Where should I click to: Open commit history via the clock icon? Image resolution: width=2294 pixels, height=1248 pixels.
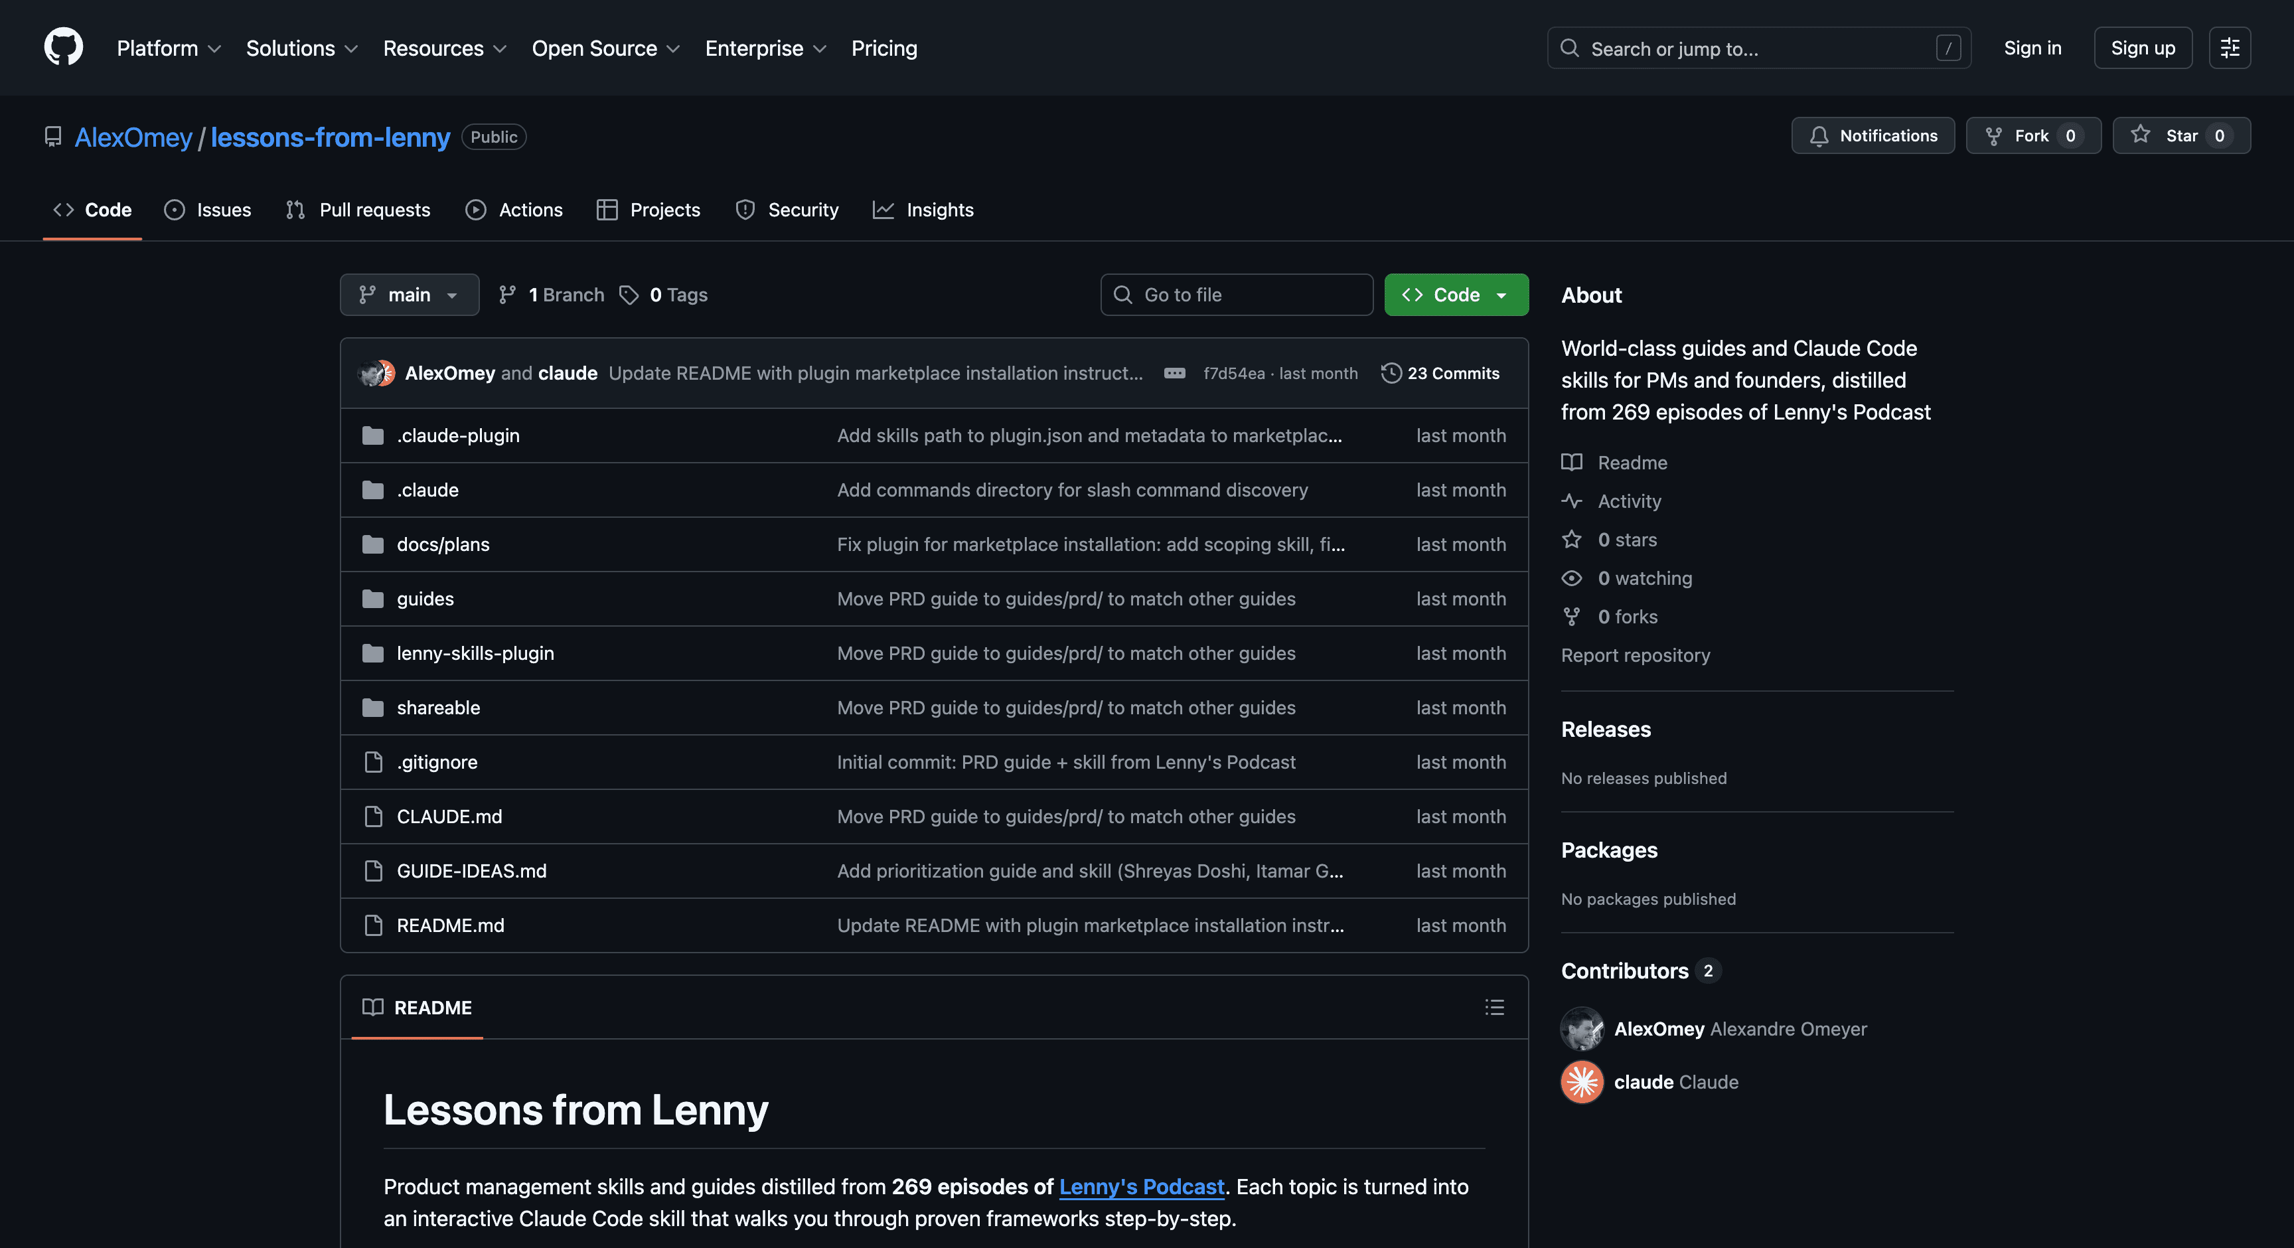point(1391,373)
